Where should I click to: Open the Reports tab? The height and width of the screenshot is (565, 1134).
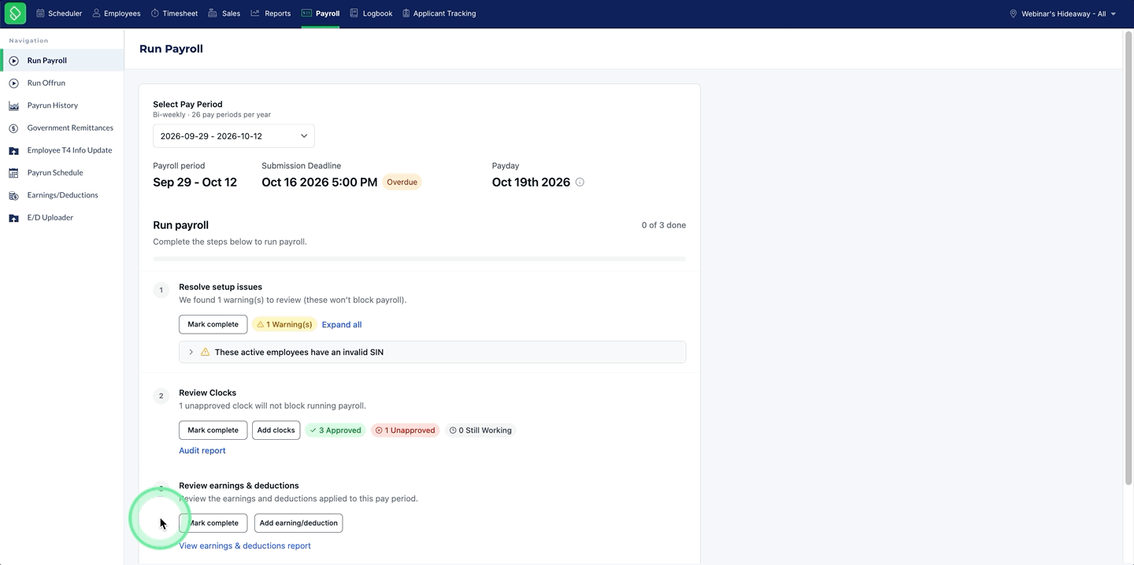[x=271, y=13]
